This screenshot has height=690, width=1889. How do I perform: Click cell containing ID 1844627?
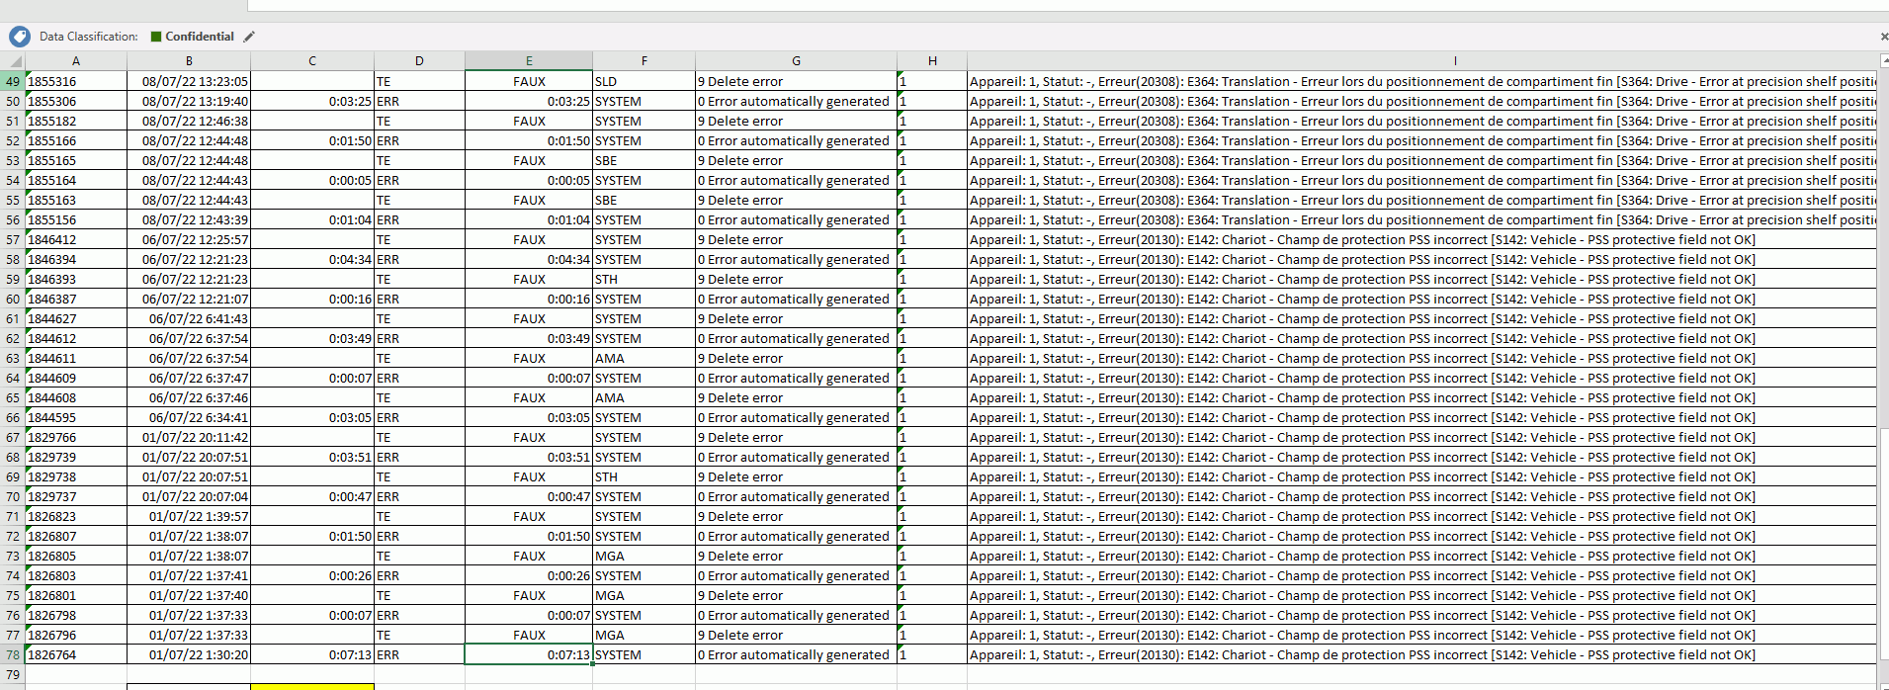click(x=76, y=318)
